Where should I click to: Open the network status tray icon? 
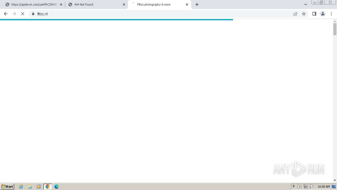pyautogui.click(x=306, y=187)
